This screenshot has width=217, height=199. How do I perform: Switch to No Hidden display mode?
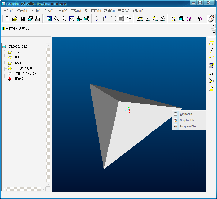[113, 19]
